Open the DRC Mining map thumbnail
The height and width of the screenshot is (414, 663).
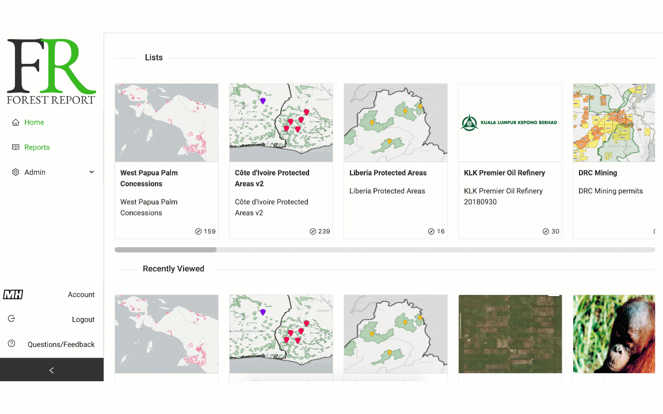614,122
